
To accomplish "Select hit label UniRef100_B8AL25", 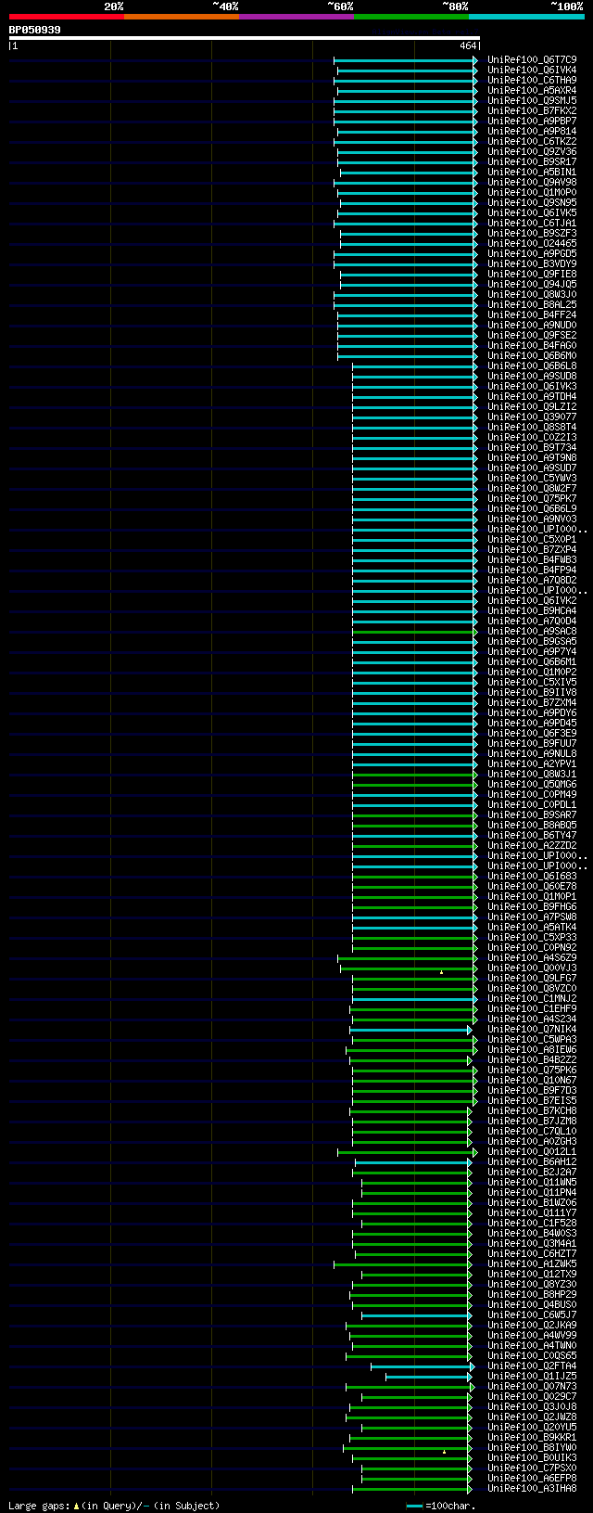I will point(532,304).
